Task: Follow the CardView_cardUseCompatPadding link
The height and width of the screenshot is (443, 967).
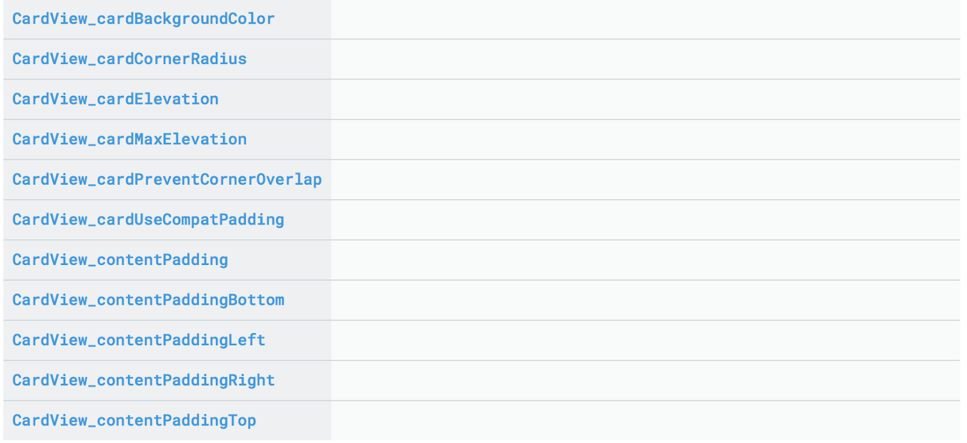Action: [x=148, y=220]
